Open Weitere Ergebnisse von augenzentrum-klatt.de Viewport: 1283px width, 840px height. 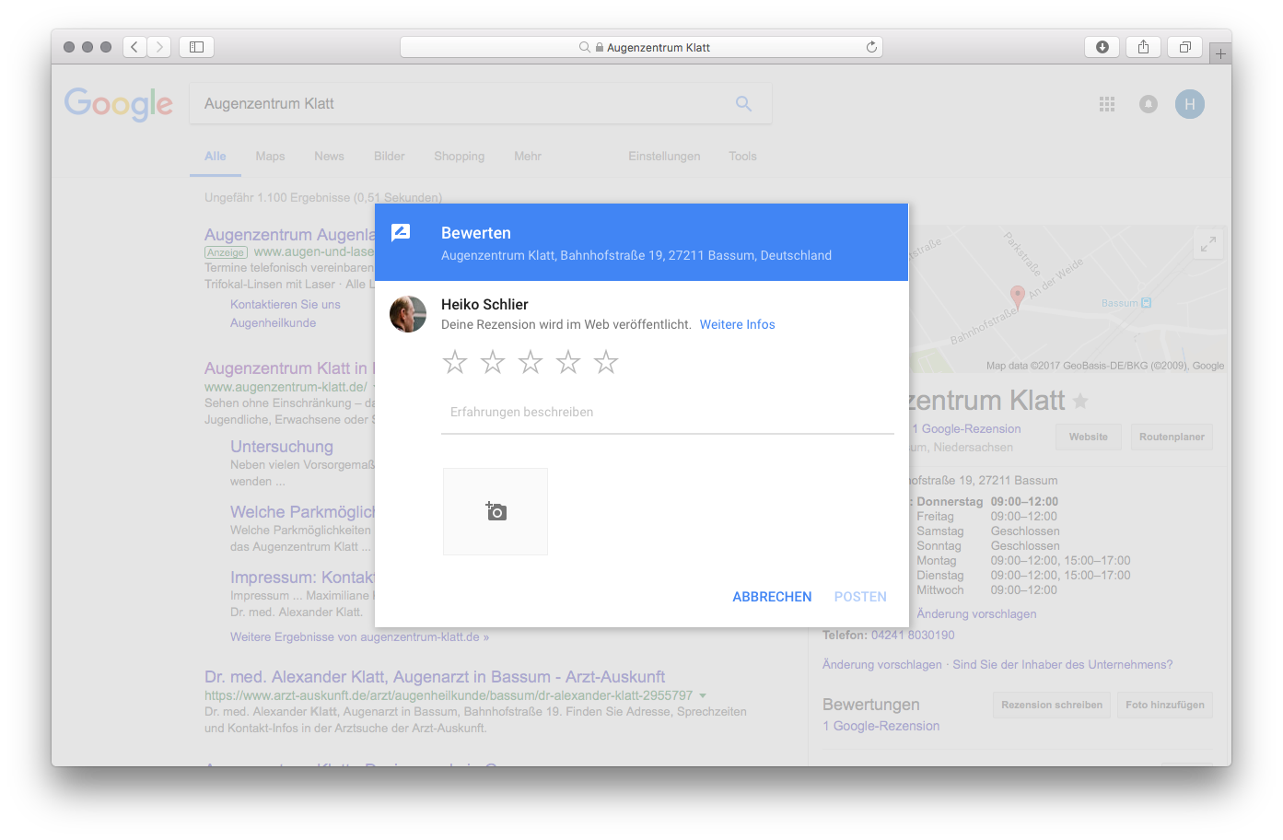(x=359, y=636)
